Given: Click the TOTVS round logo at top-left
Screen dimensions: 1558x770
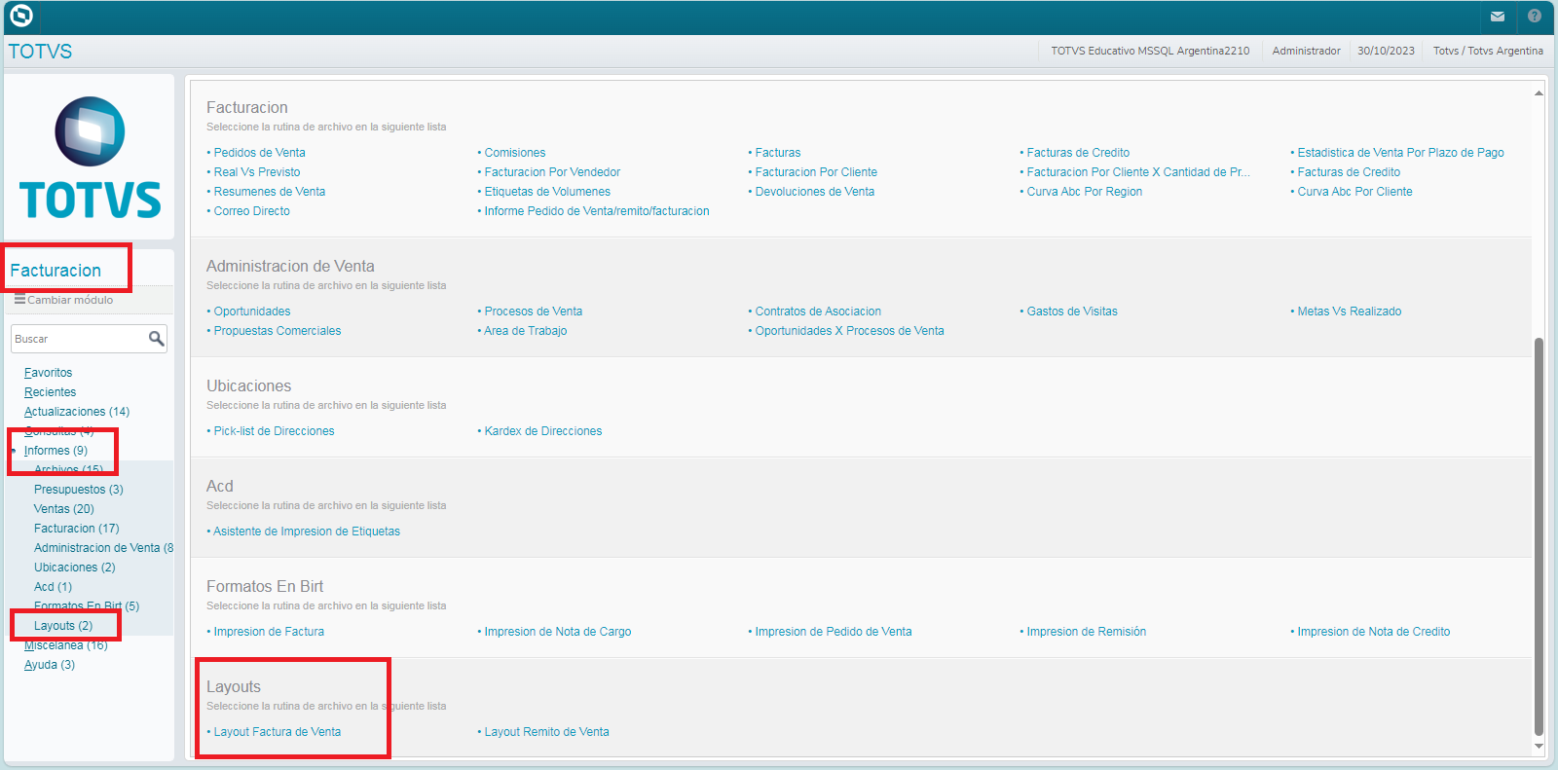Looking at the screenshot, I should 20,16.
